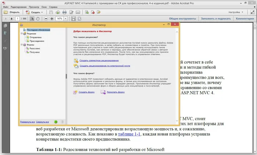Click the cloud upload icon

pos(58,12)
